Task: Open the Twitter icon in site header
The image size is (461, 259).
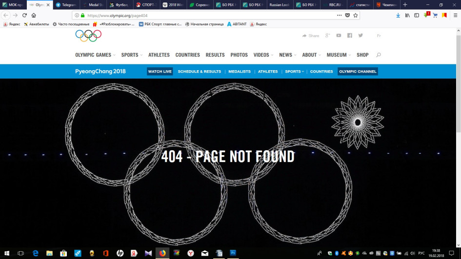Action: point(361,36)
